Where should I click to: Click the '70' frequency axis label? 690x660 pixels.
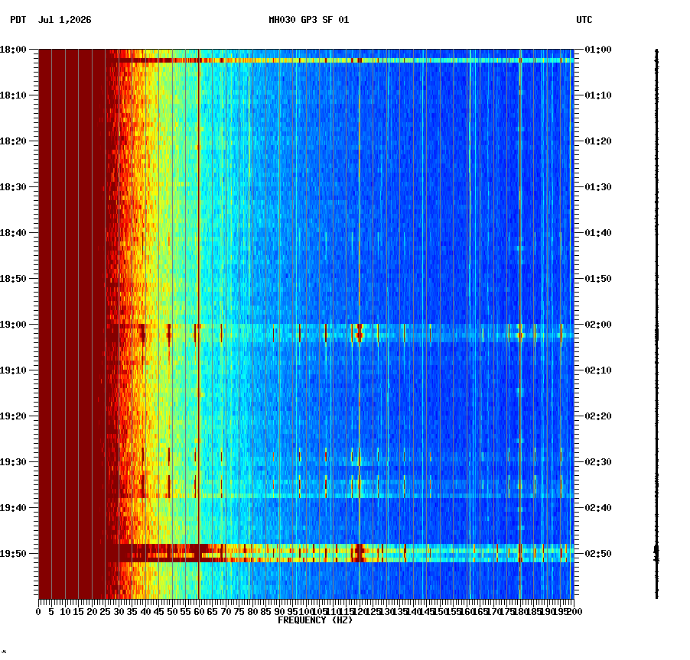226,612
